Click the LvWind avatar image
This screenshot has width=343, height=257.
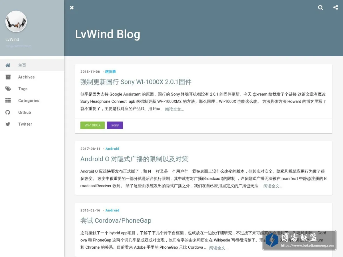(16, 21)
